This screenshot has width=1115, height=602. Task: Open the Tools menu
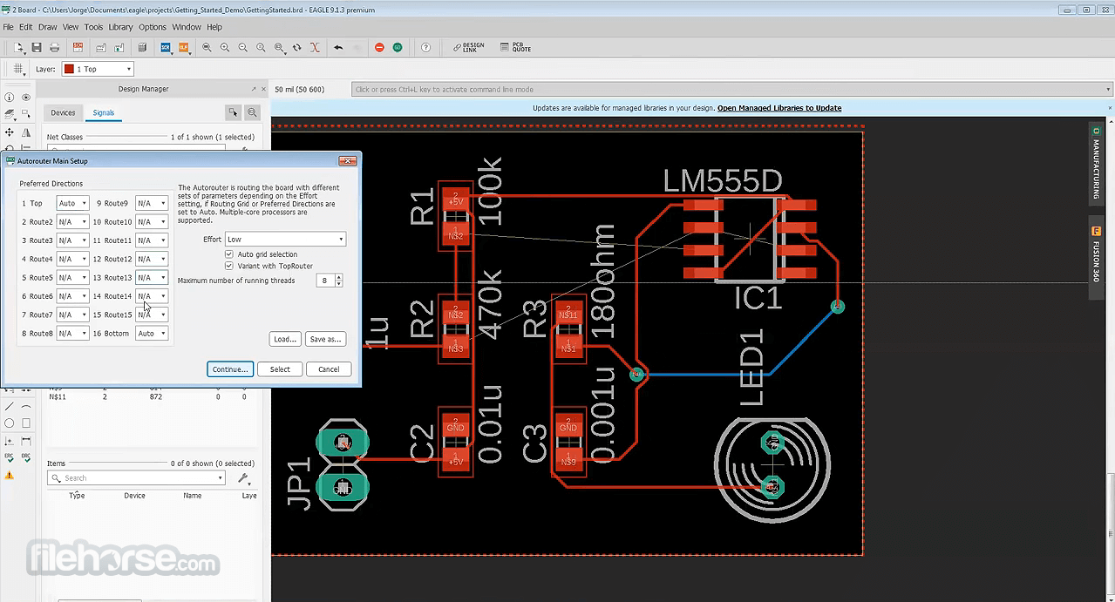coord(93,27)
